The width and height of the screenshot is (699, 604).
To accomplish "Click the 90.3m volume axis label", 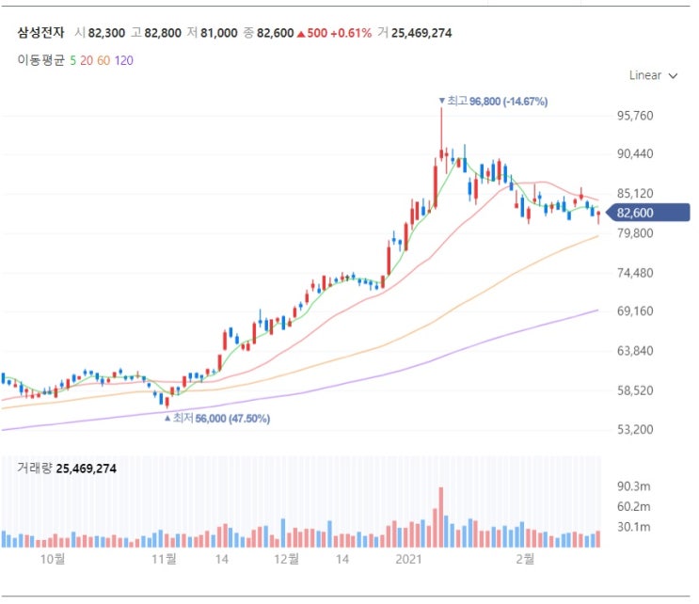I will tap(633, 486).
